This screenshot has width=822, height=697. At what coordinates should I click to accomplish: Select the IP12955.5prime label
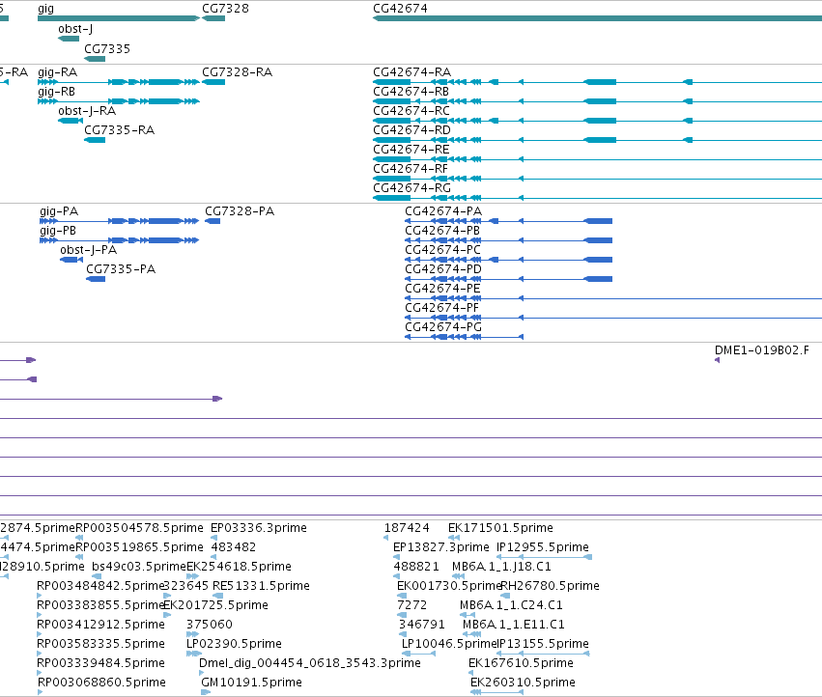tap(543, 547)
